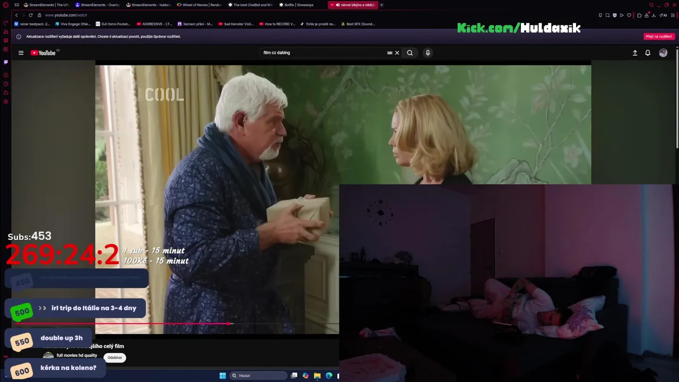Open the rainer beatpack bookmark

[32, 24]
